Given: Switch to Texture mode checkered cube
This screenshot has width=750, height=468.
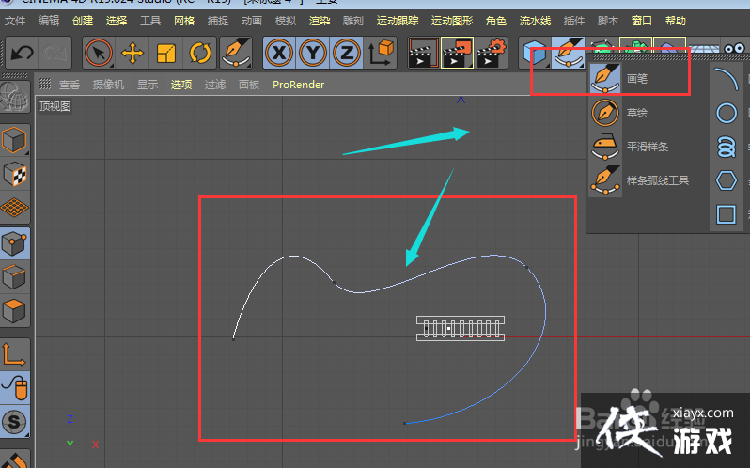Looking at the screenshot, I should point(14,174).
